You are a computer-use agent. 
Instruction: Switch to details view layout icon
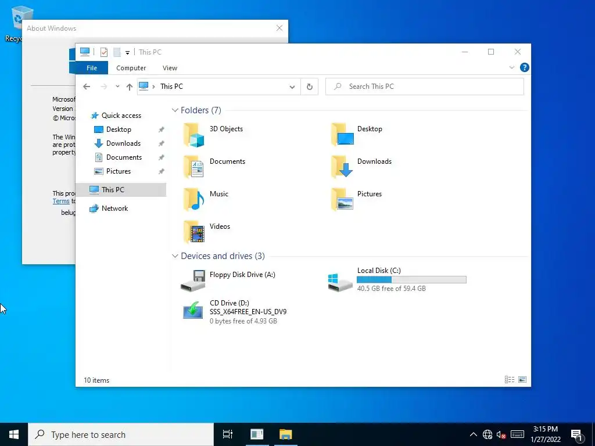[510, 380]
